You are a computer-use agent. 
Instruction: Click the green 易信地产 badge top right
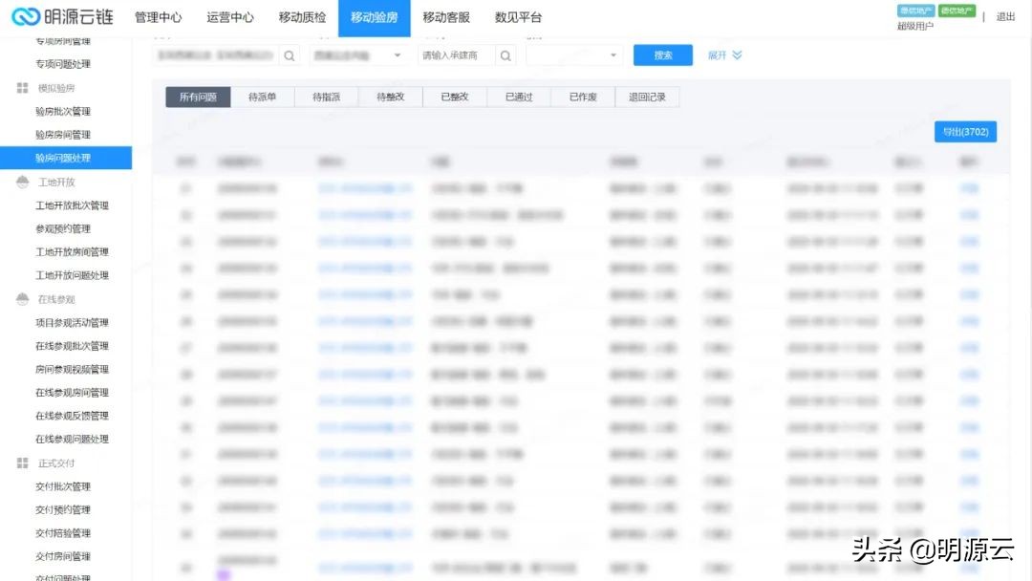coord(956,12)
